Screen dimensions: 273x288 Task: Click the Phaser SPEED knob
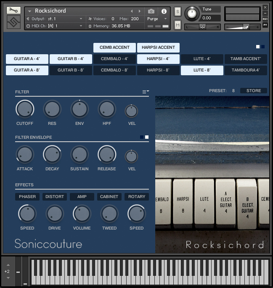point(27,214)
